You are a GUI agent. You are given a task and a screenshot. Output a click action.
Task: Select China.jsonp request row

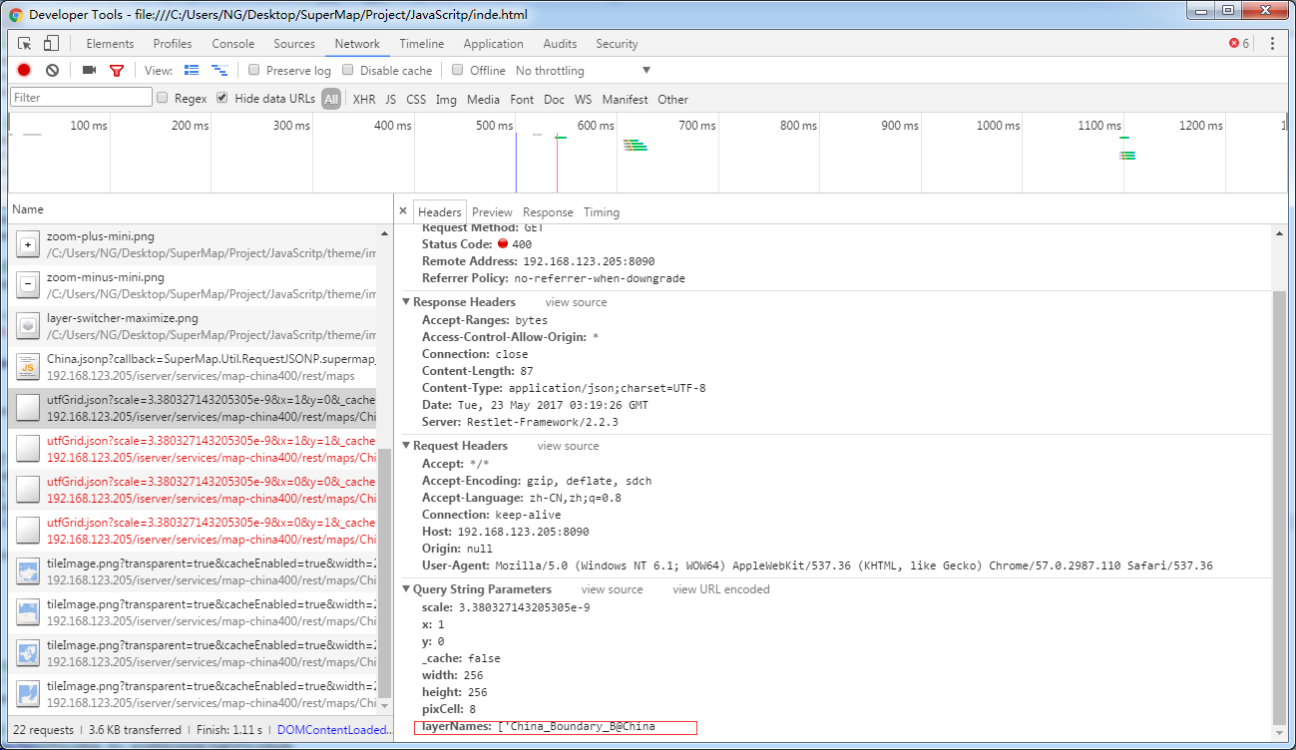click(x=193, y=367)
